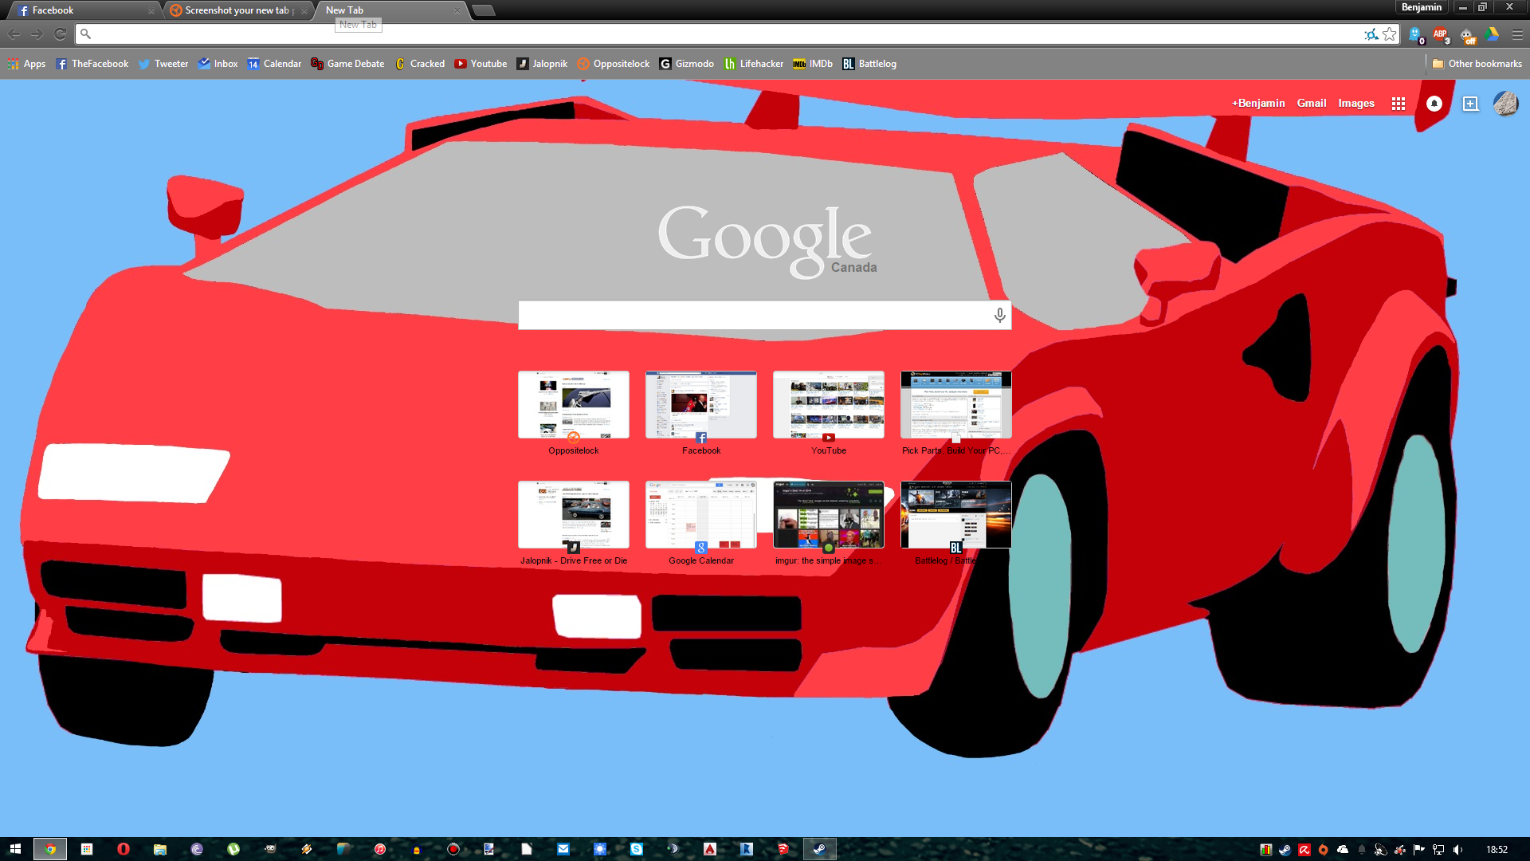Click the Google+ share box icon

1471,104
